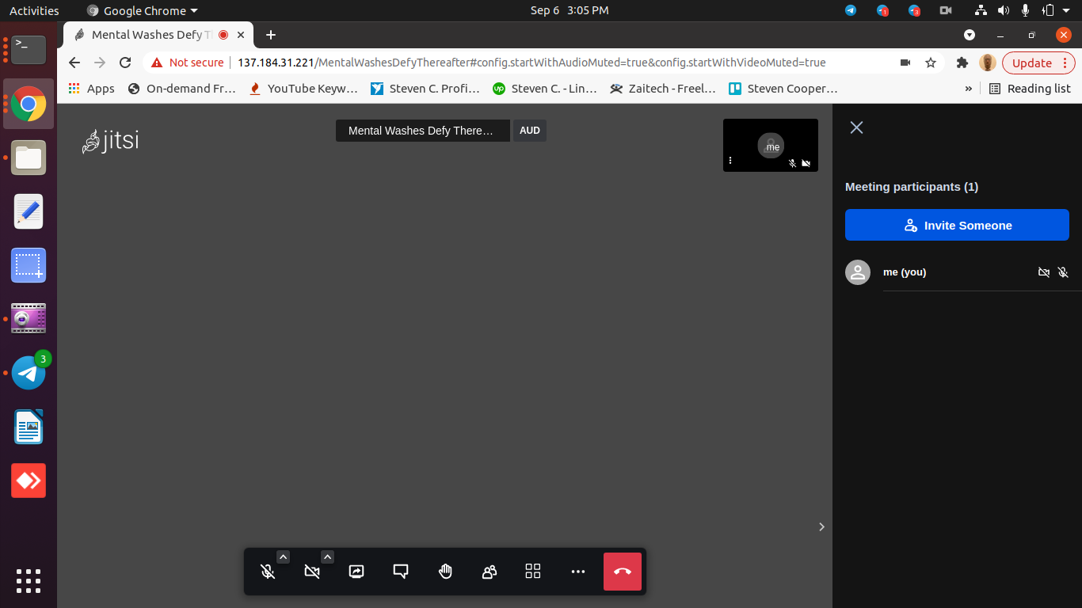This screenshot has width=1082, height=608.
Task: Unmute the microphone in the toolbar
Action: tap(269, 572)
